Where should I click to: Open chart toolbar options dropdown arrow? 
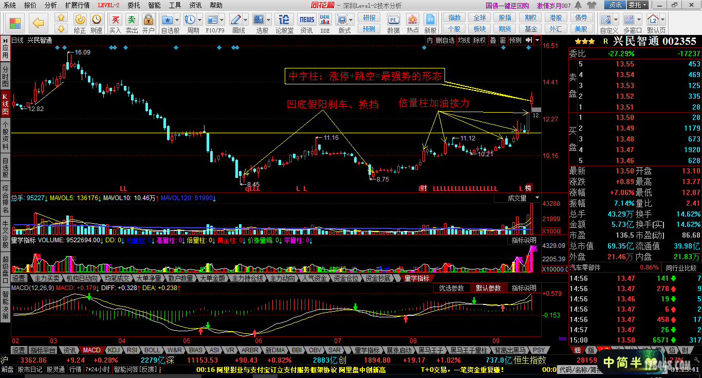point(537,40)
